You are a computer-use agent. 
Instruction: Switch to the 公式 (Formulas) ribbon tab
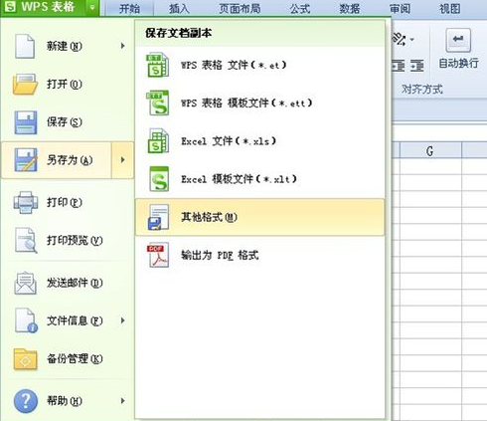pos(300,8)
